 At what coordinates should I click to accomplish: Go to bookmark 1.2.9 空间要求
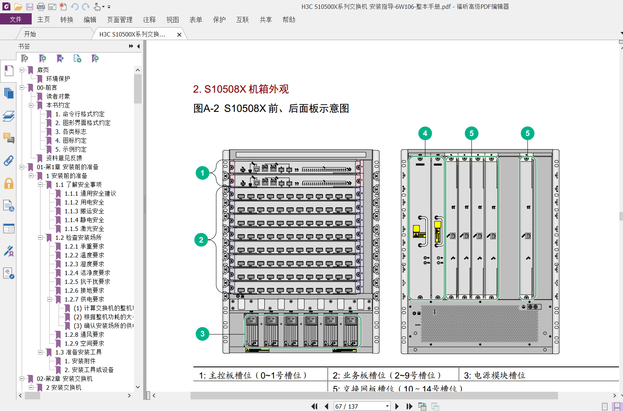tap(84, 343)
